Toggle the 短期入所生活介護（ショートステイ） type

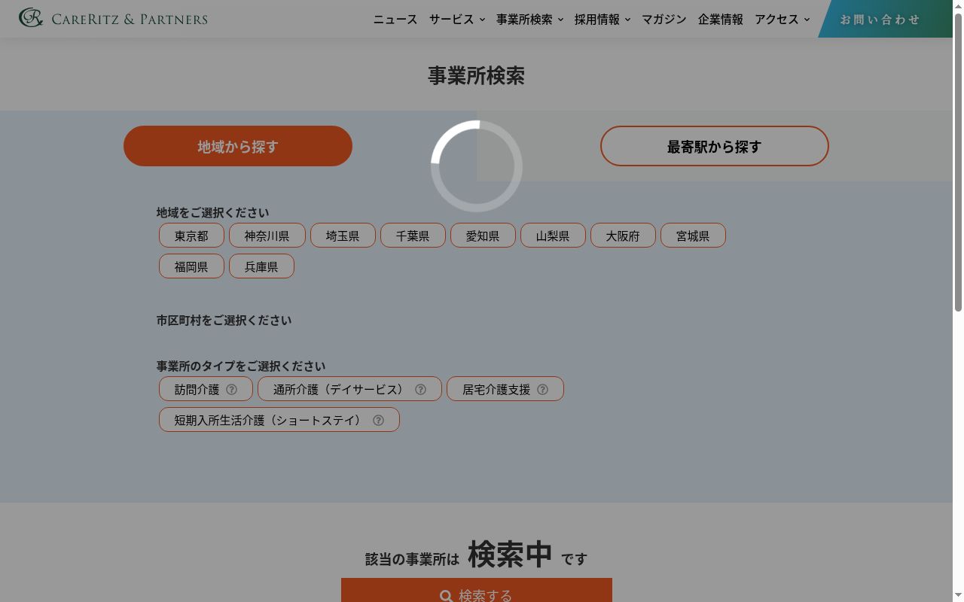(279, 420)
